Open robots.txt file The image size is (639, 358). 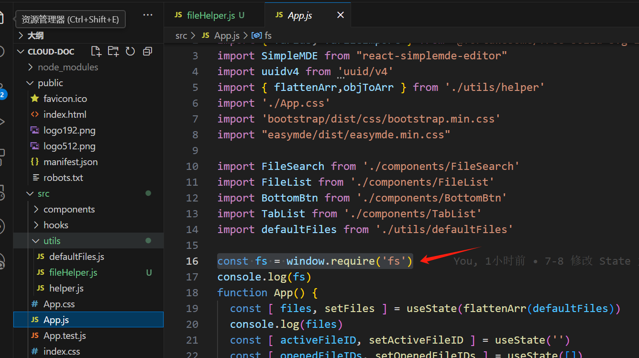[88, 178]
